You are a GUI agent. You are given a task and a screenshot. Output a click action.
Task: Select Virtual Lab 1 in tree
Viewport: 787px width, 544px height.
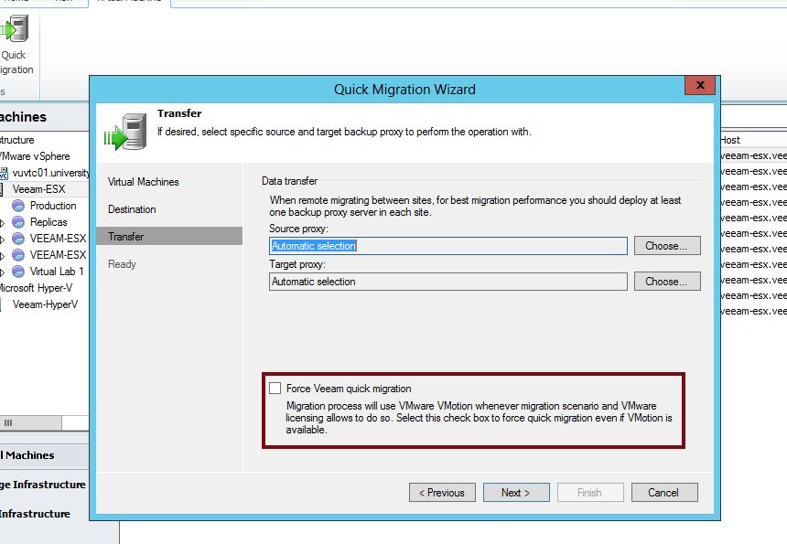[56, 272]
